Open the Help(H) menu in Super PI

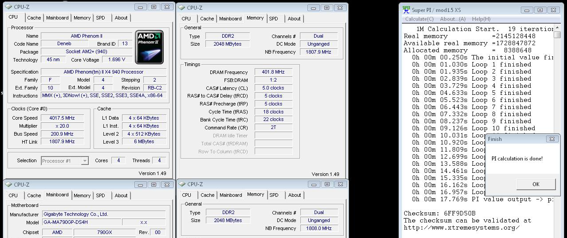(481, 19)
